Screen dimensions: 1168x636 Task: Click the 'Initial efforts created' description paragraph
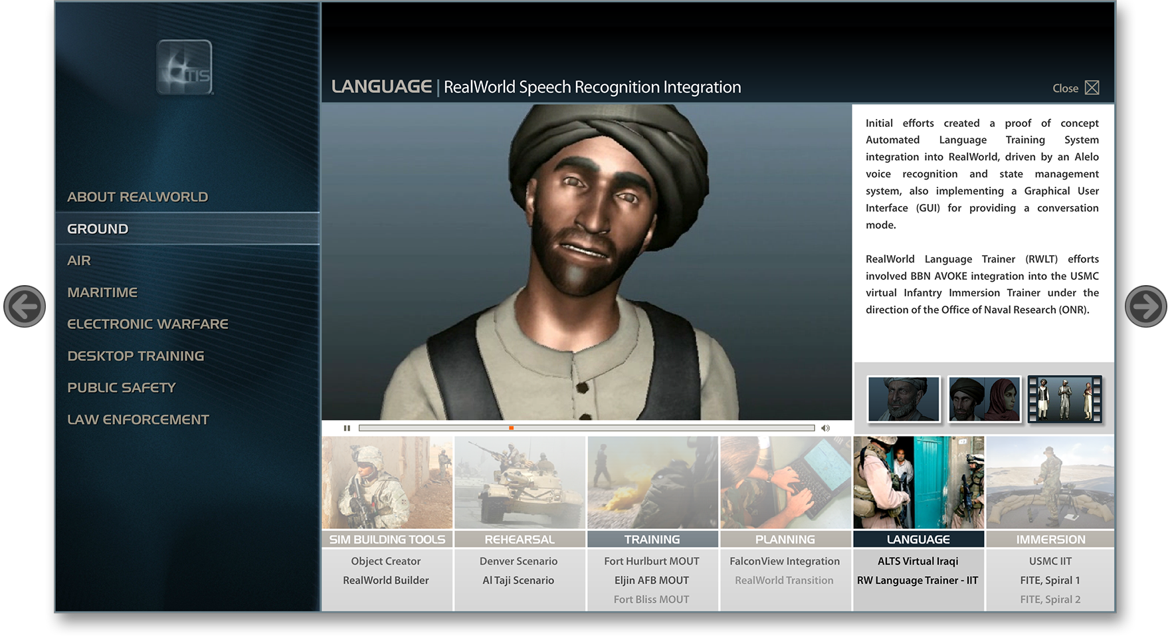(x=982, y=174)
